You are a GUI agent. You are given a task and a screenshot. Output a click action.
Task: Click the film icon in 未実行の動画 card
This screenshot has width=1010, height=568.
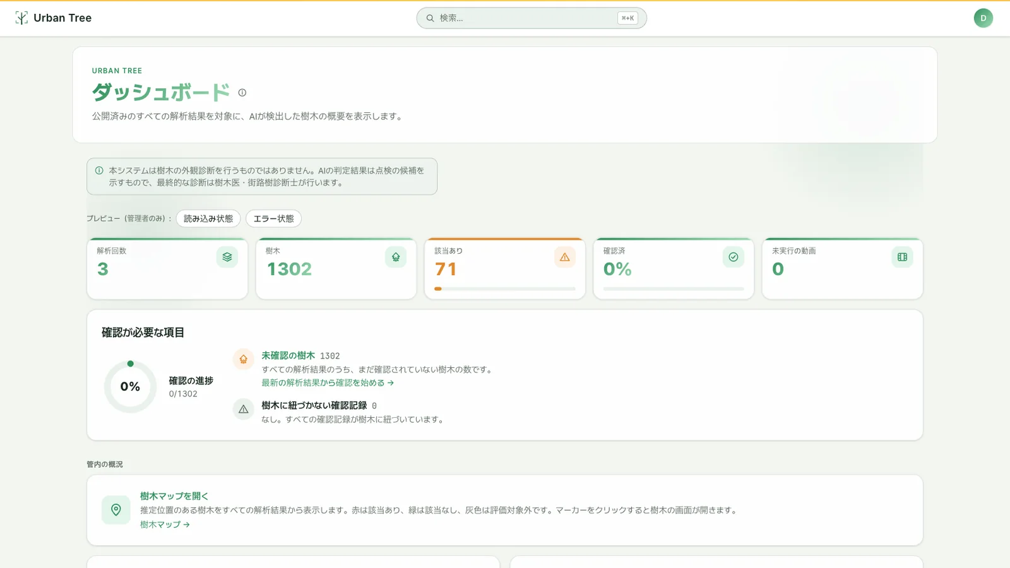tap(902, 257)
